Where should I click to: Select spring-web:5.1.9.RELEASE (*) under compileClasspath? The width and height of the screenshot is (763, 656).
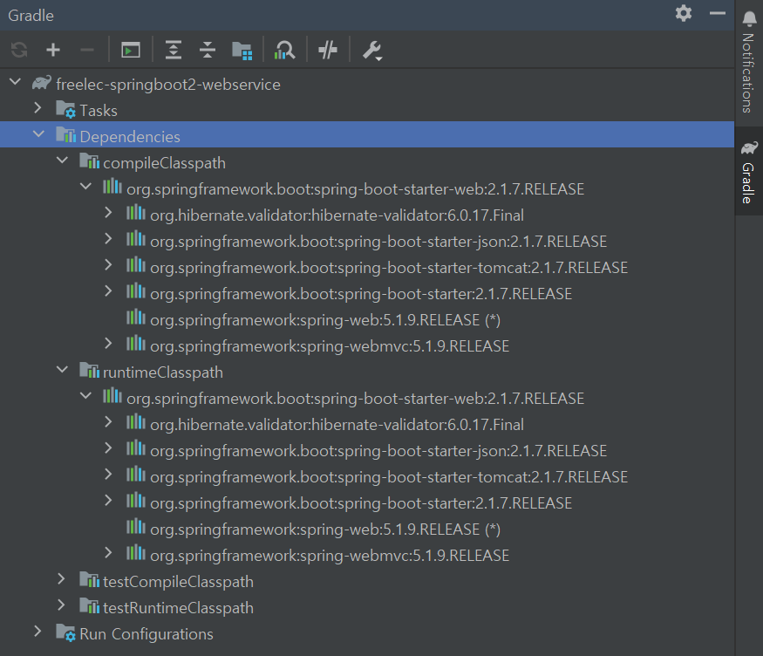[x=325, y=320]
